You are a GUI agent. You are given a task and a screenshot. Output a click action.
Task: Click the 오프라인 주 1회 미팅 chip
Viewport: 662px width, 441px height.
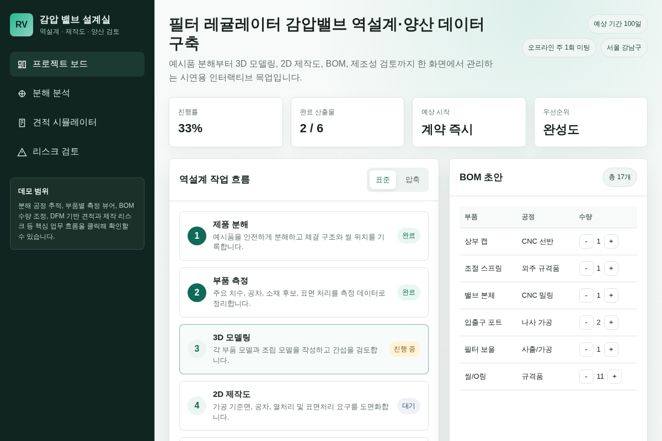tap(559, 47)
